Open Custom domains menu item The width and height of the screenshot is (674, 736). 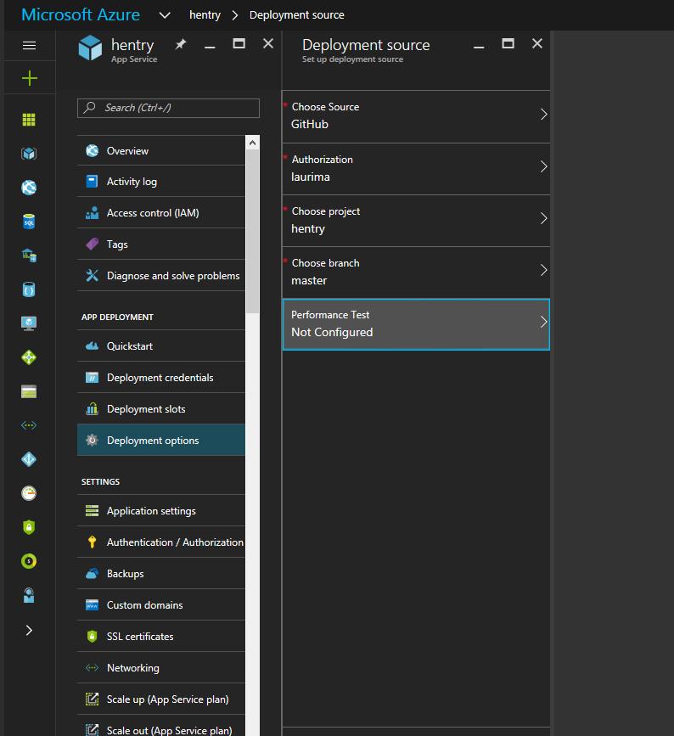tap(161, 605)
